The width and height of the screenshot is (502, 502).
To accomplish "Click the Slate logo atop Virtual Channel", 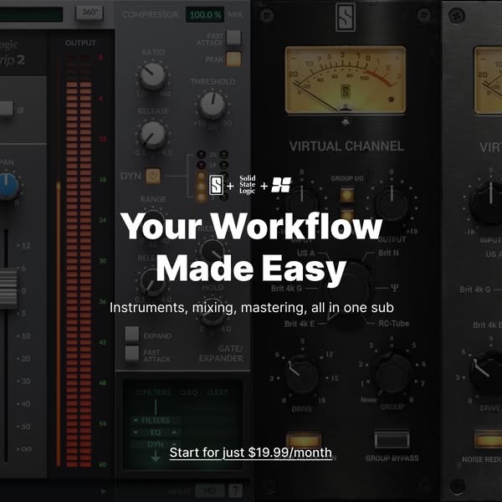I will [346, 17].
